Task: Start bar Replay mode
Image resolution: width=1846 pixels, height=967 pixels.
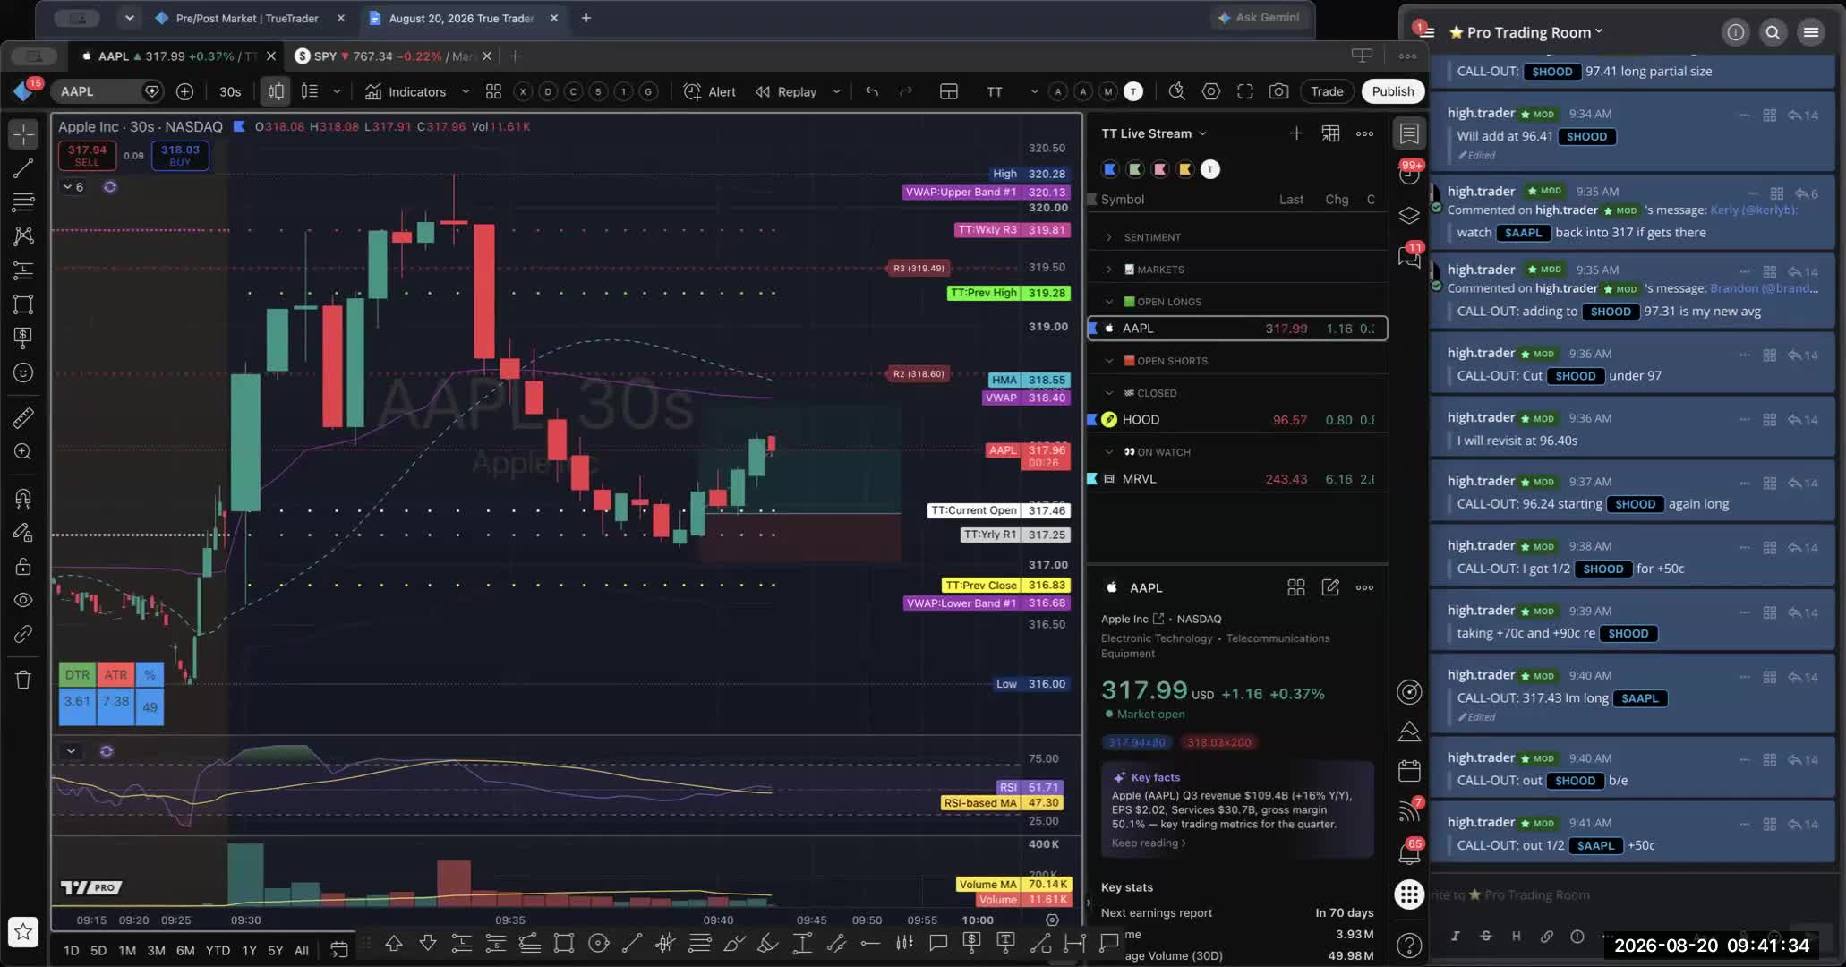Action: tap(786, 91)
